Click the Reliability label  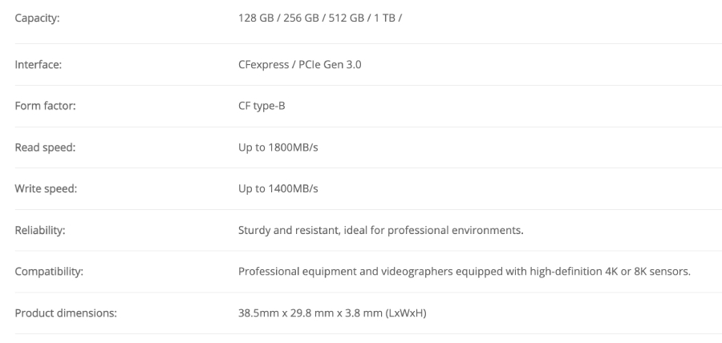coord(40,231)
